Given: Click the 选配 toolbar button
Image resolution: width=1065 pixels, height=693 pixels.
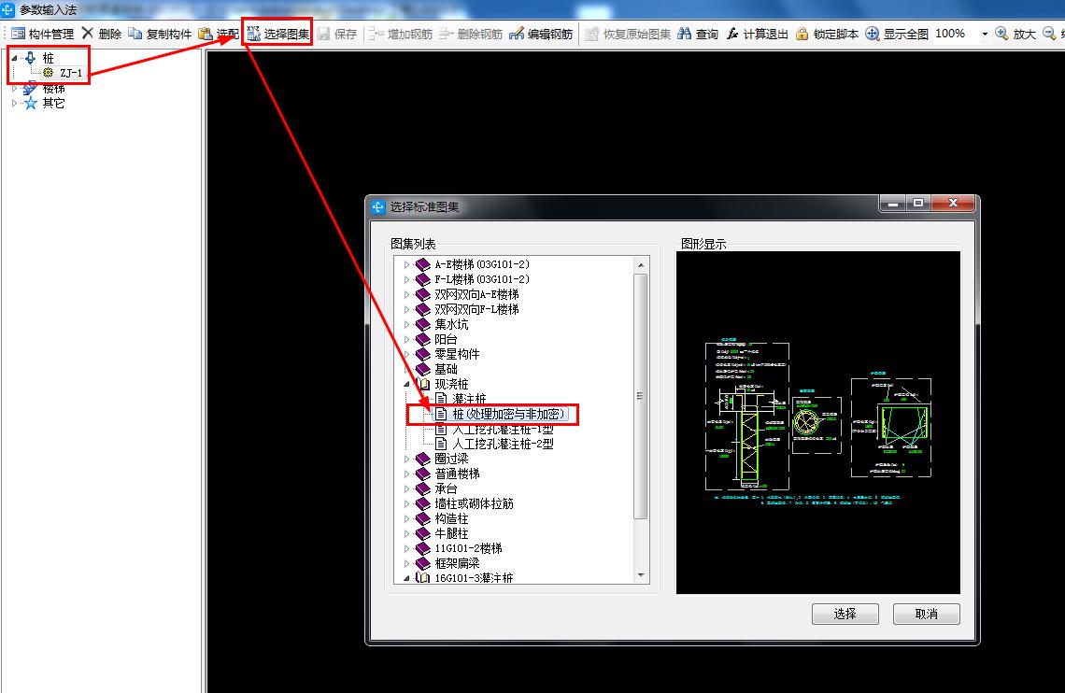Looking at the screenshot, I should pos(220,34).
